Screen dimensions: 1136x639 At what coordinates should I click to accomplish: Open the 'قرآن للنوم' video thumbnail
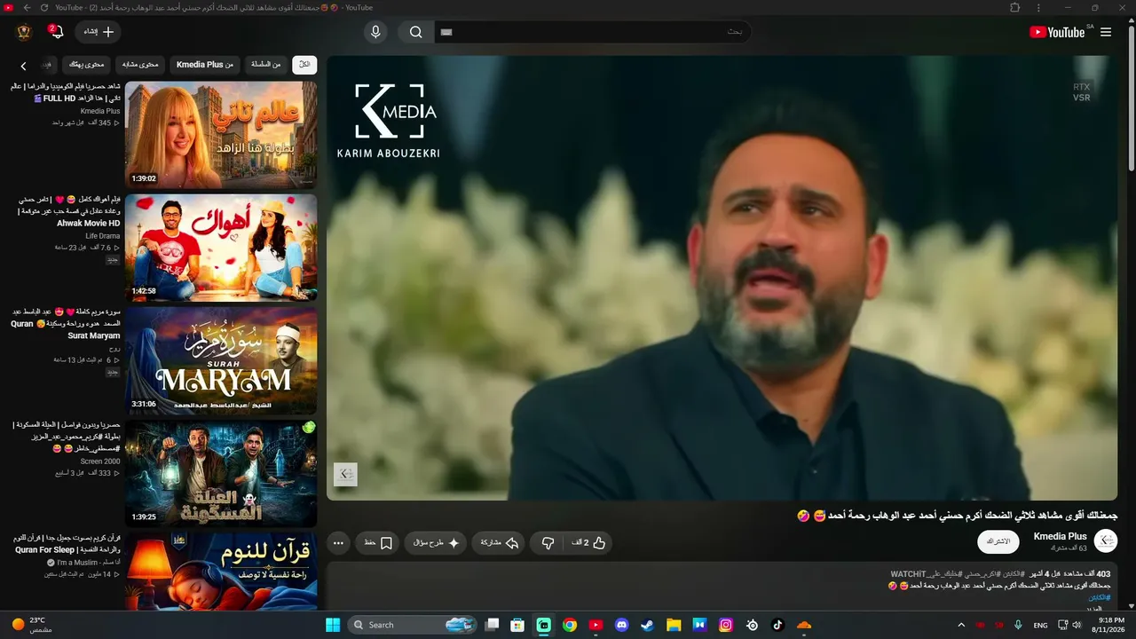(221, 572)
